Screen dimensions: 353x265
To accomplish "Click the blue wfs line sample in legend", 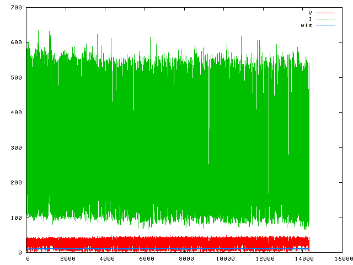I will (325, 25).
